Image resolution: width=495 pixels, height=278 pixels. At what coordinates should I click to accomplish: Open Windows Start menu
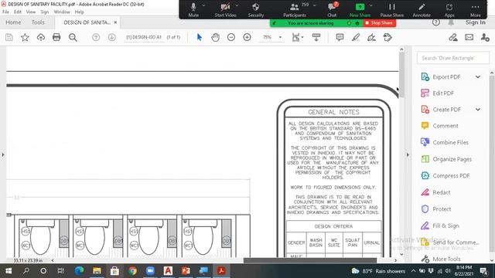coord(9,271)
